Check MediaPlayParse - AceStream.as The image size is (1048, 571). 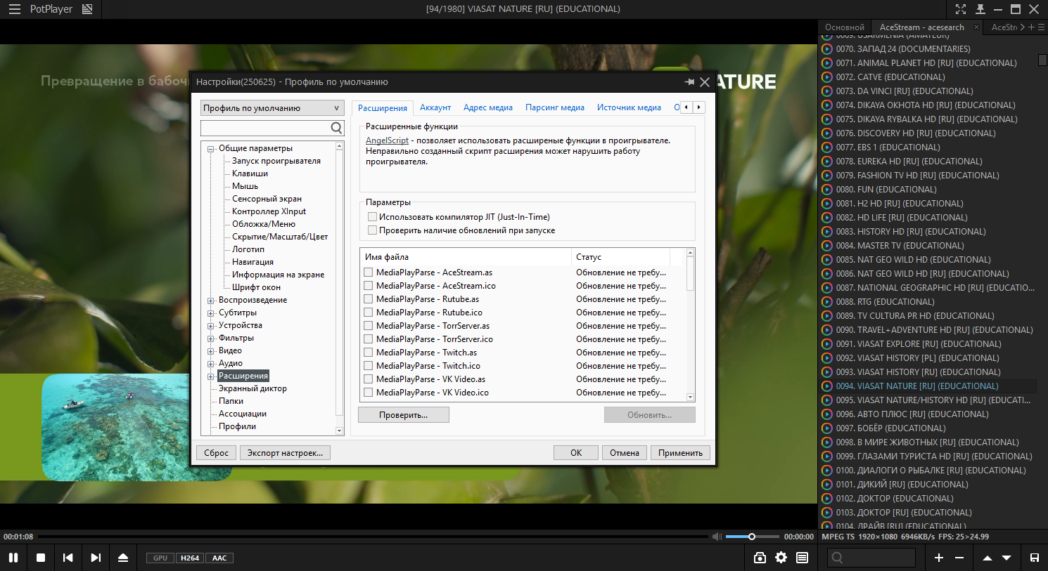pyautogui.click(x=368, y=273)
